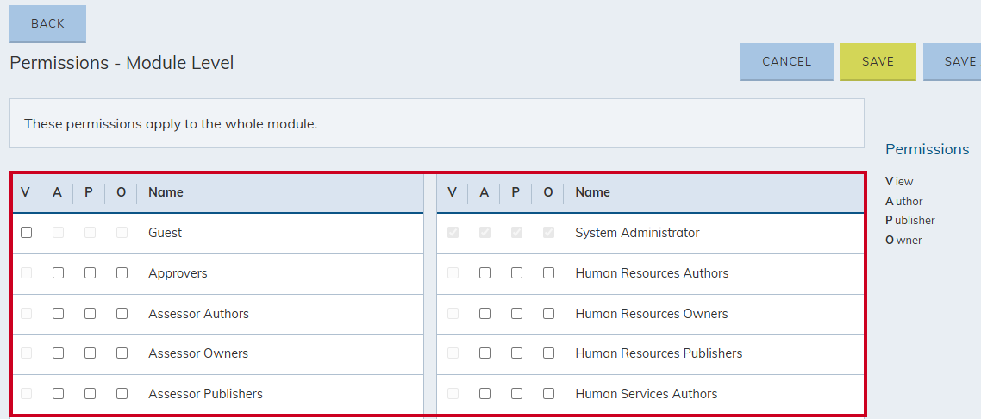Click the System Administrator name
Viewport: 981px width, 419px height.
(x=638, y=233)
